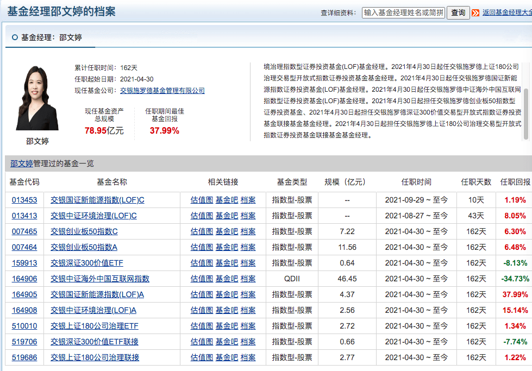This screenshot has height=371, width=532.
Task: Click the fund manager name search field
Action: [403, 13]
